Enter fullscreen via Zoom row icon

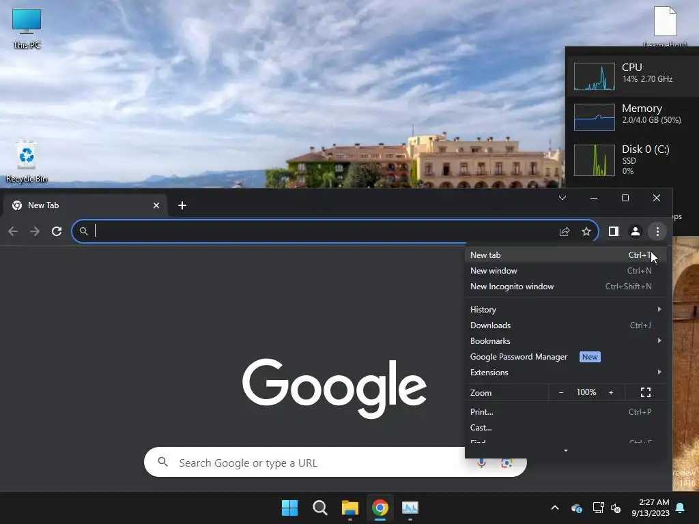coord(646,392)
